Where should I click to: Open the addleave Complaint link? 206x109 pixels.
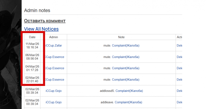[129, 102]
